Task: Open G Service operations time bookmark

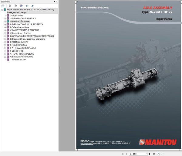Action: coord(22,57)
